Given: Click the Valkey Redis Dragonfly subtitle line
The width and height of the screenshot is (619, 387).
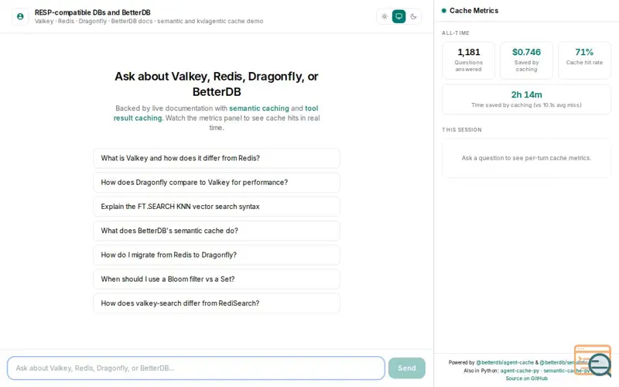Looking at the screenshot, I should point(149,22).
